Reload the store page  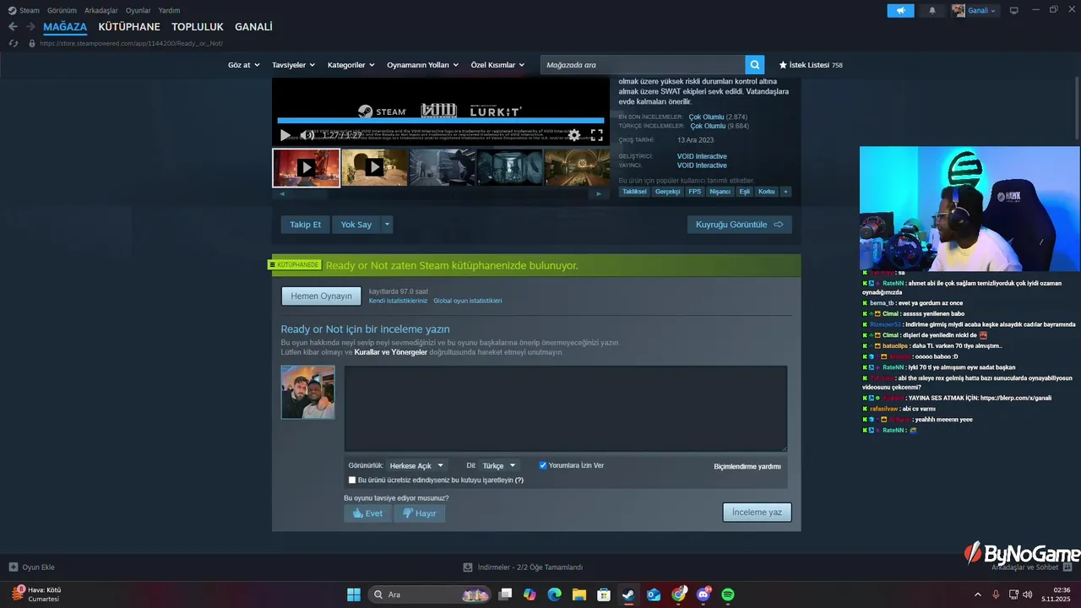[x=13, y=43]
